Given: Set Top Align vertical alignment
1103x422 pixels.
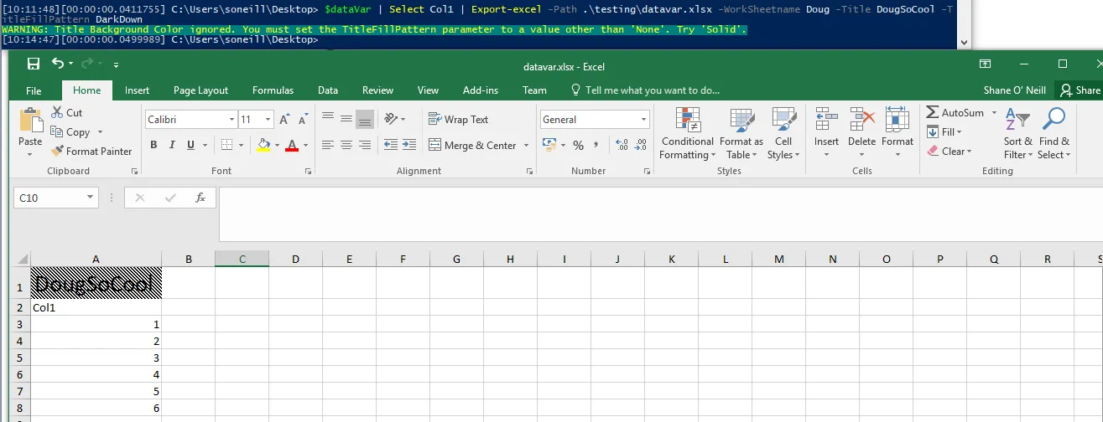Looking at the screenshot, I should [328, 119].
